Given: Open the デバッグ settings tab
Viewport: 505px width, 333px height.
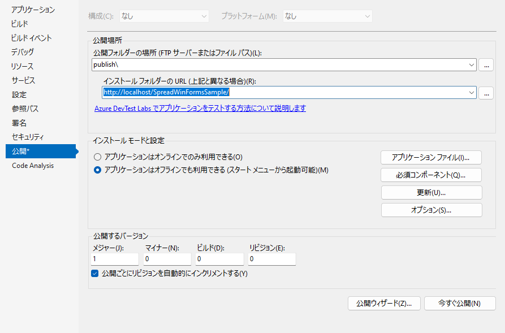Looking at the screenshot, I should click(23, 52).
